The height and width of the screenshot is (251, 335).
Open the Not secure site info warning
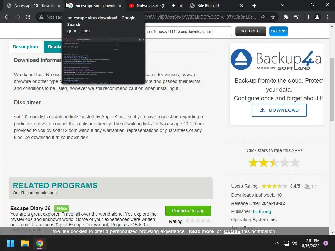pos(50,17)
